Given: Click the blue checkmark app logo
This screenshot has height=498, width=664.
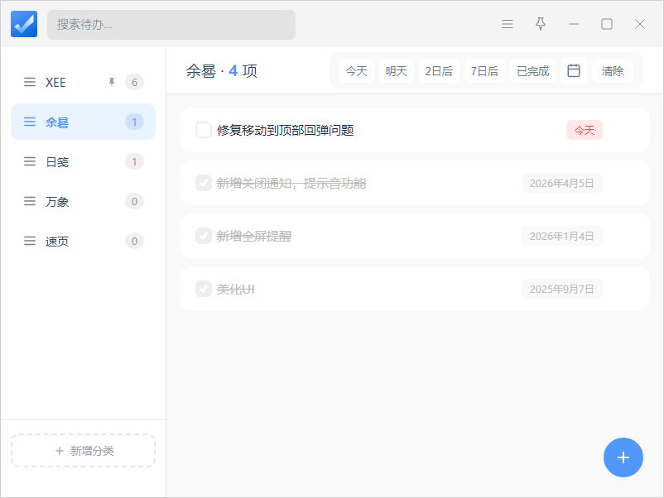Looking at the screenshot, I should [x=24, y=24].
